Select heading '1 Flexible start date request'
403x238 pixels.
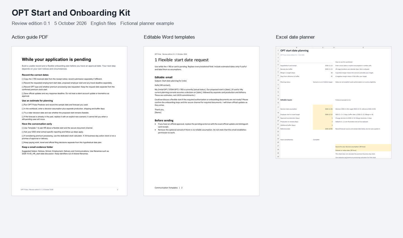coord(182,60)
